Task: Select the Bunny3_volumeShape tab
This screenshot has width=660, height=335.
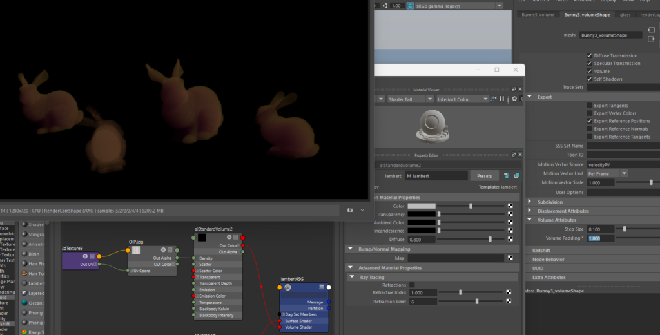Action: [587, 15]
